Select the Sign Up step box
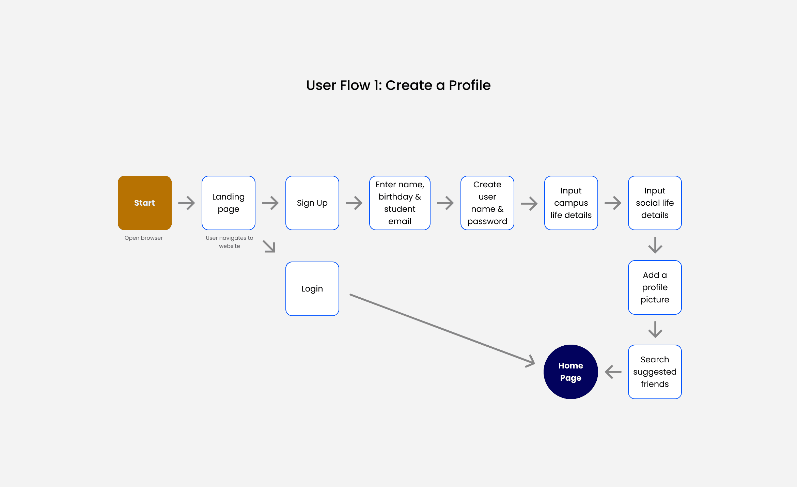The width and height of the screenshot is (797, 487). coord(312,203)
